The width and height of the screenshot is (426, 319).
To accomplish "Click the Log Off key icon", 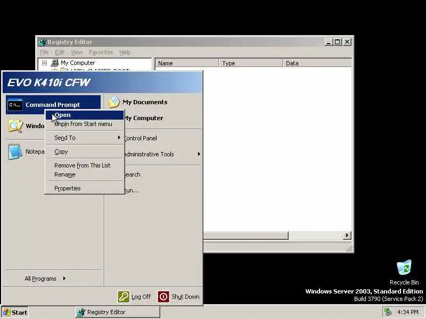I will coord(124,297).
